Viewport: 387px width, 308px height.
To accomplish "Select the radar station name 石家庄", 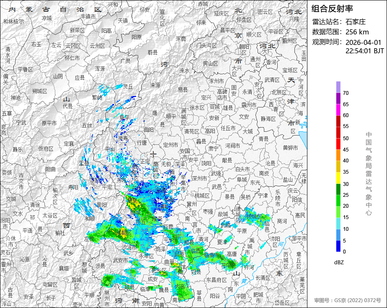I will point(356,22).
